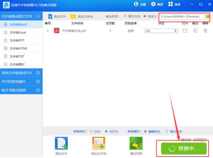Select 文件转TXT in the sidebar
Image resolution: width=213 pixels, height=158 pixels.
point(21,56)
